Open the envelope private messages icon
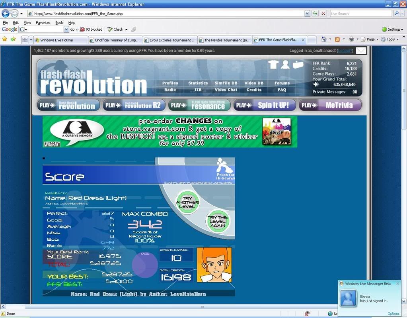Viewport: 407px width, 318px height. [x=361, y=51]
